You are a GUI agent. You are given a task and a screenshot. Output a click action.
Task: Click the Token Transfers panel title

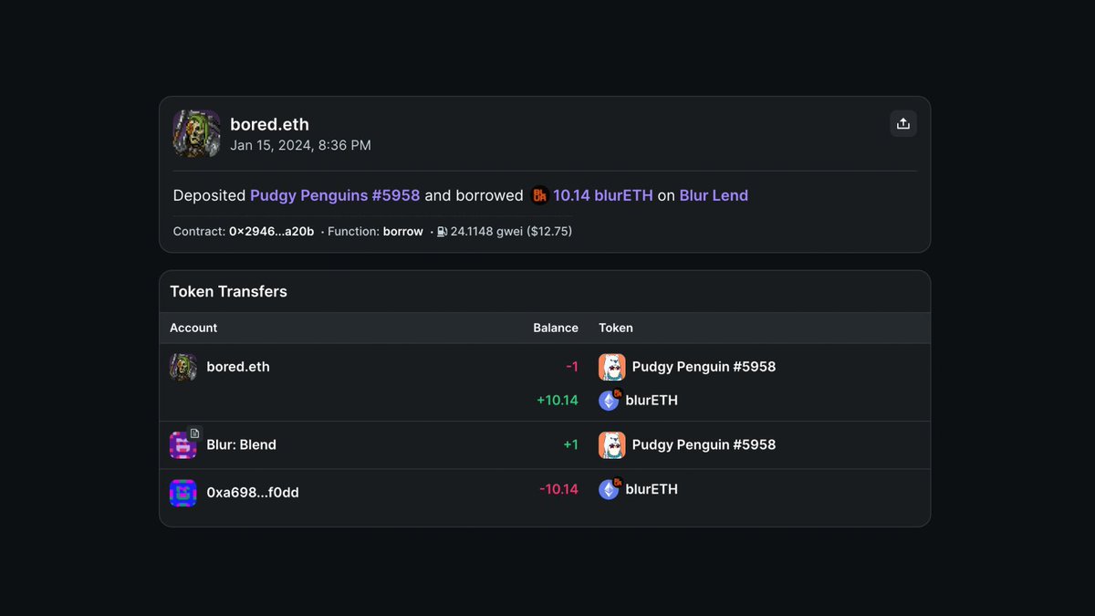point(228,291)
